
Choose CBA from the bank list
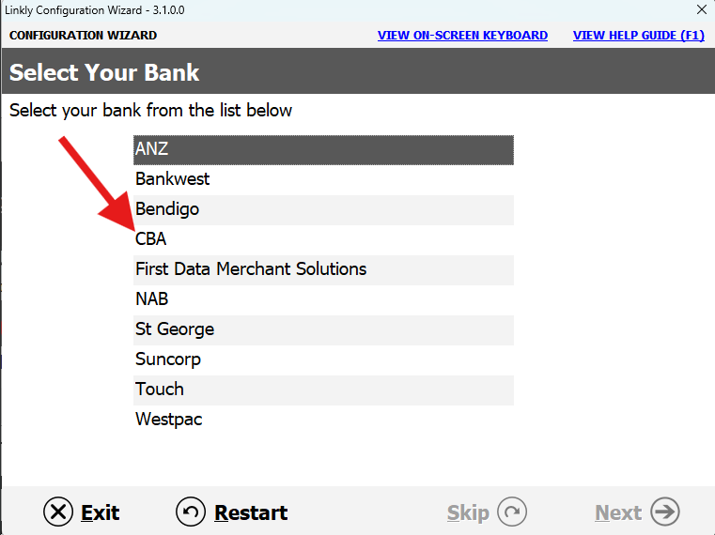coord(323,239)
